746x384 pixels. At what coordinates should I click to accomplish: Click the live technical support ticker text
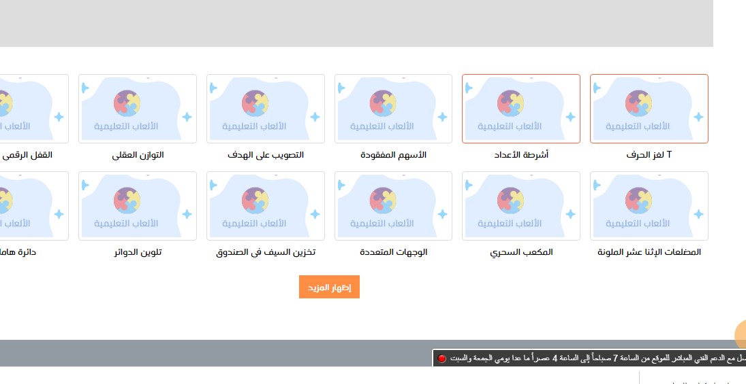click(x=598, y=358)
